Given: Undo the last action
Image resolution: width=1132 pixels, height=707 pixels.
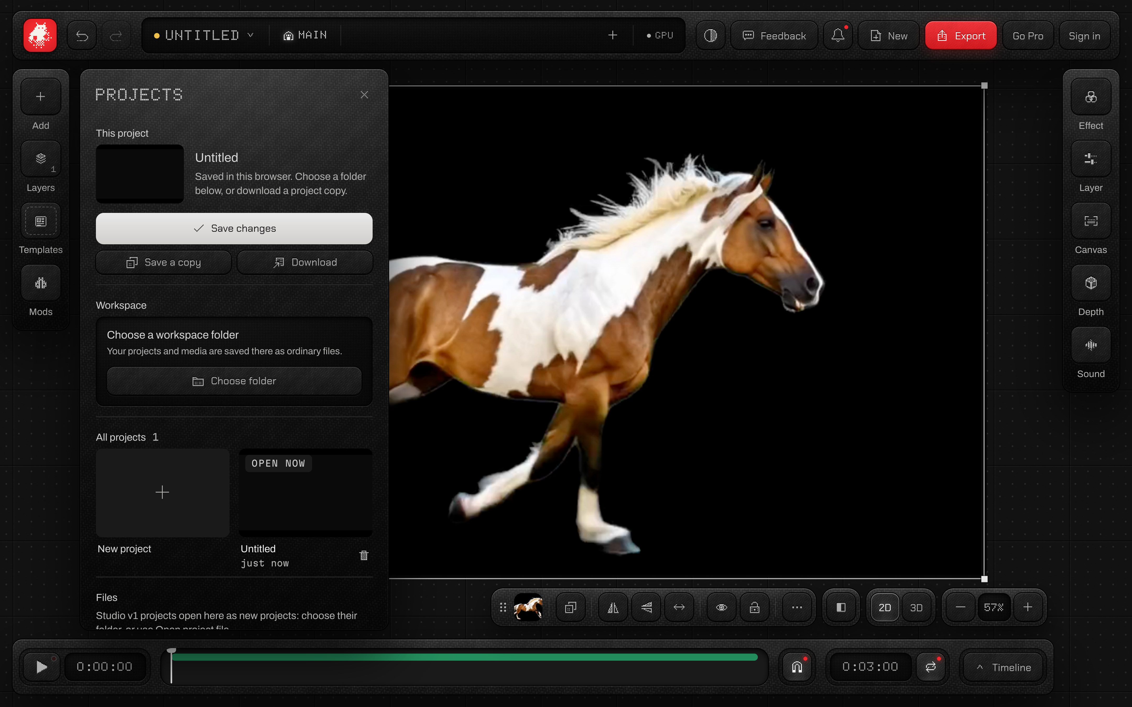Looking at the screenshot, I should (x=82, y=36).
